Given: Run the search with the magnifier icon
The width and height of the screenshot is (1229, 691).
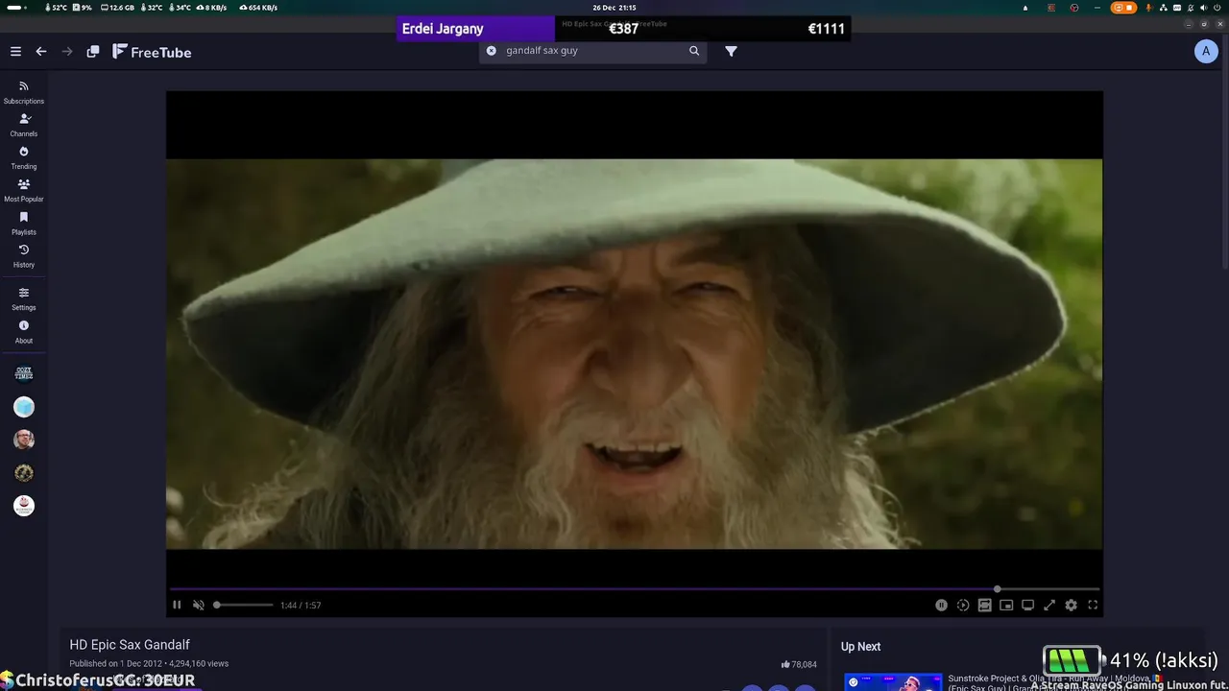Looking at the screenshot, I should (x=694, y=51).
